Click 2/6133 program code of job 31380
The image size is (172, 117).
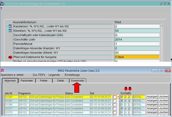click(x=23, y=105)
